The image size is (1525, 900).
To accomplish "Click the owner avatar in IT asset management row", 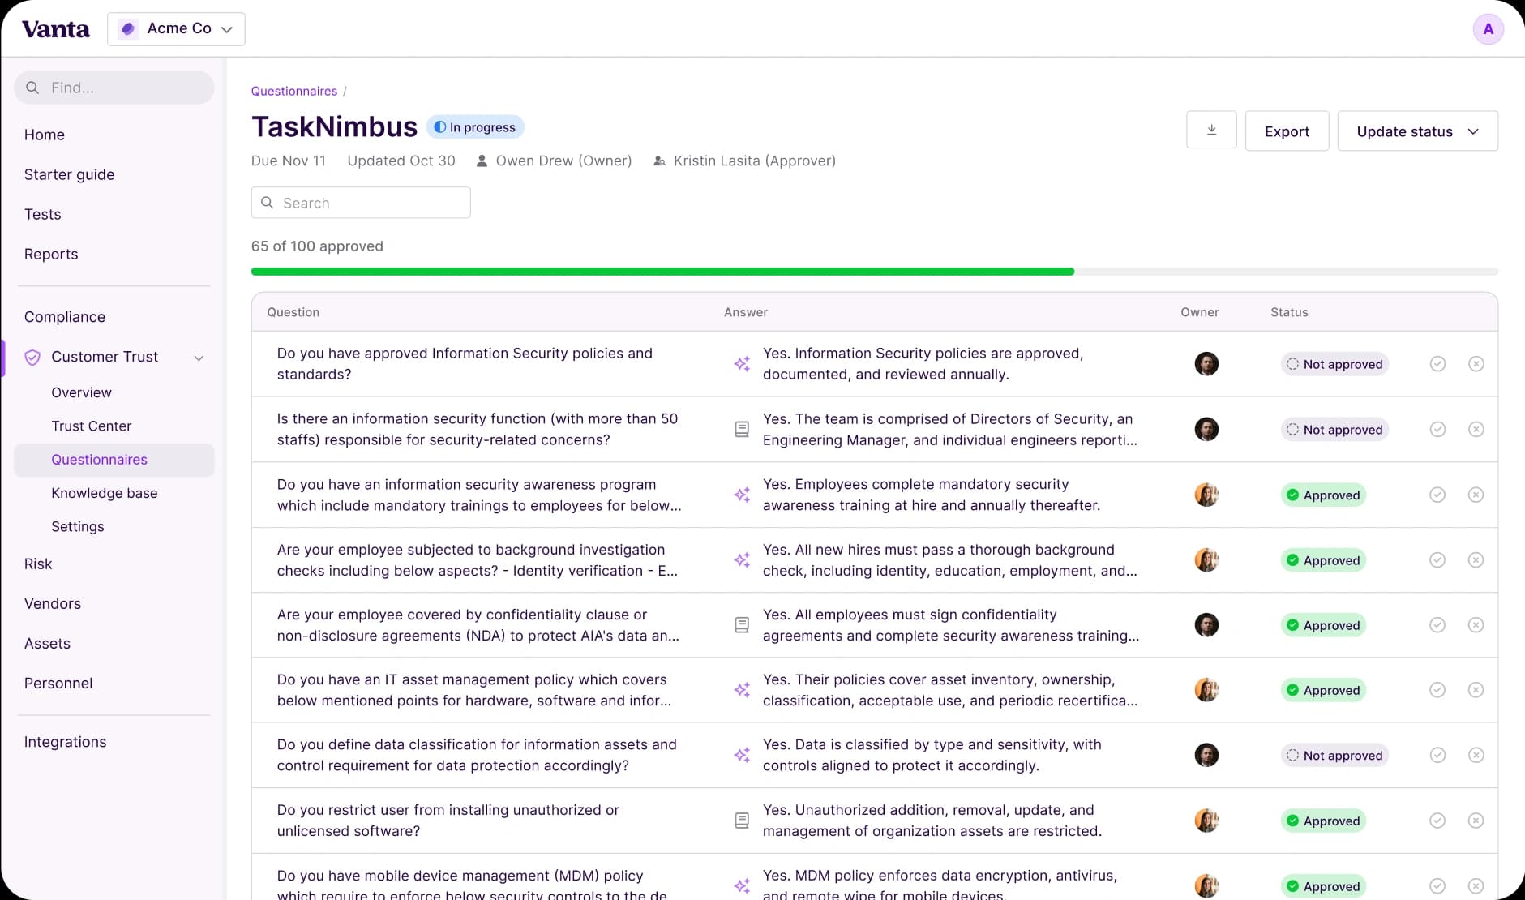I will tap(1206, 690).
